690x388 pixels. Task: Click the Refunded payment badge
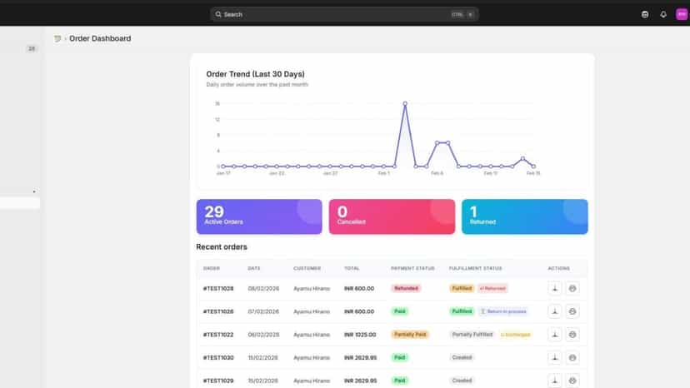point(406,289)
